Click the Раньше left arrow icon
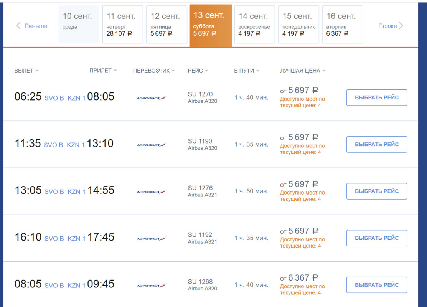The image size is (427, 307). [18, 26]
